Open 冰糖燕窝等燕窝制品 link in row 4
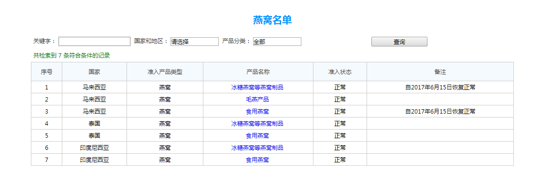This screenshot has height=189, width=539. pyautogui.click(x=257, y=124)
